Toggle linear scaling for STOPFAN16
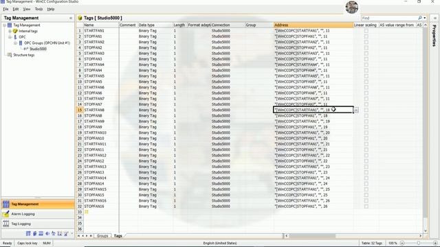Image resolution: width=440 pixels, height=247 pixels. (x=366, y=207)
